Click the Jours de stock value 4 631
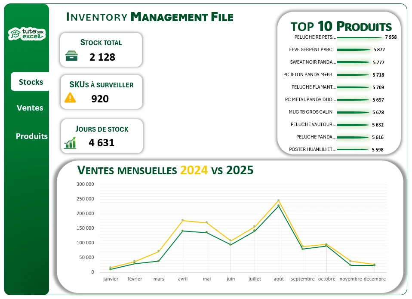Image resolution: width=412 pixels, height=299 pixels. pos(101,143)
